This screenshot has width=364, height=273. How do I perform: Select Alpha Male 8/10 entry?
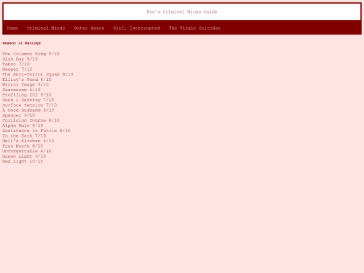click(x=23, y=125)
